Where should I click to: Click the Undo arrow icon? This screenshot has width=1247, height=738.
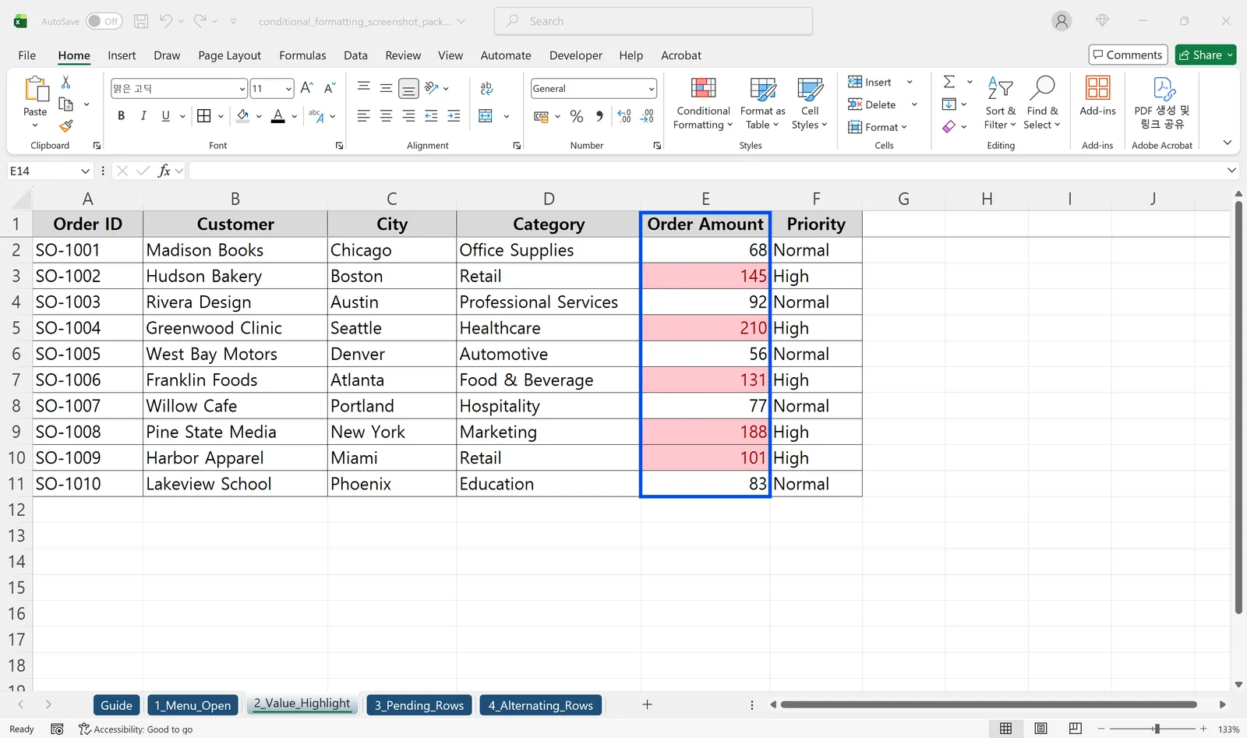click(166, 21)
